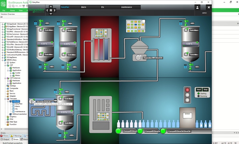
Task: Switch to the Alarm tab
Action: click(x=84, y=7)
